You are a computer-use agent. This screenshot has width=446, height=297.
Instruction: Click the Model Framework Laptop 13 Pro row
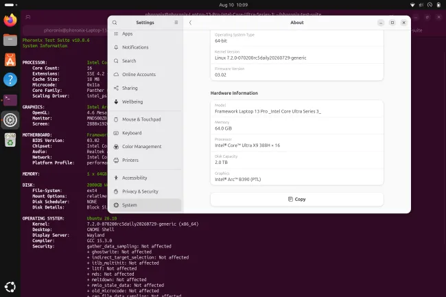297,108
